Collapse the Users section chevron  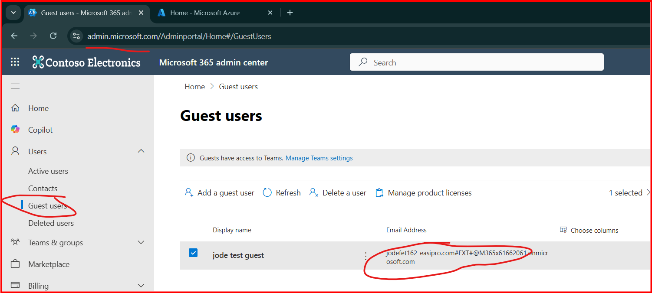click(x=141, y=151)
